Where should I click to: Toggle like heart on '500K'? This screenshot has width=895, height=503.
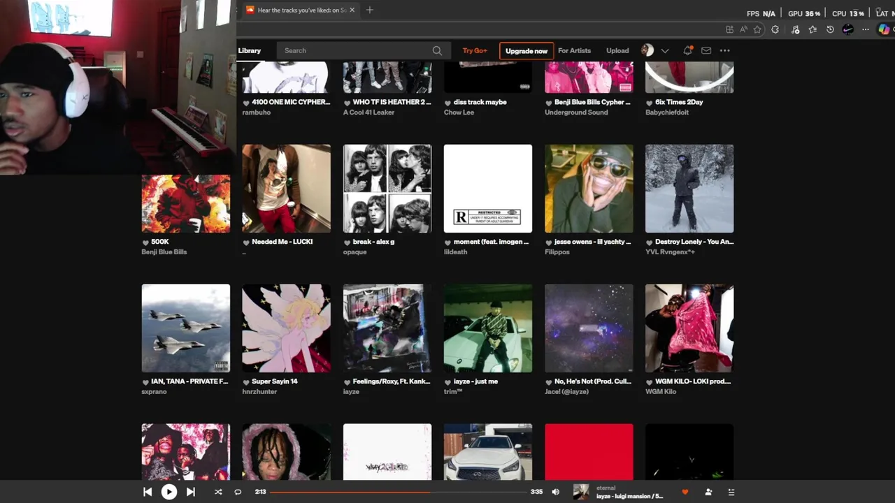coord(145,242)
